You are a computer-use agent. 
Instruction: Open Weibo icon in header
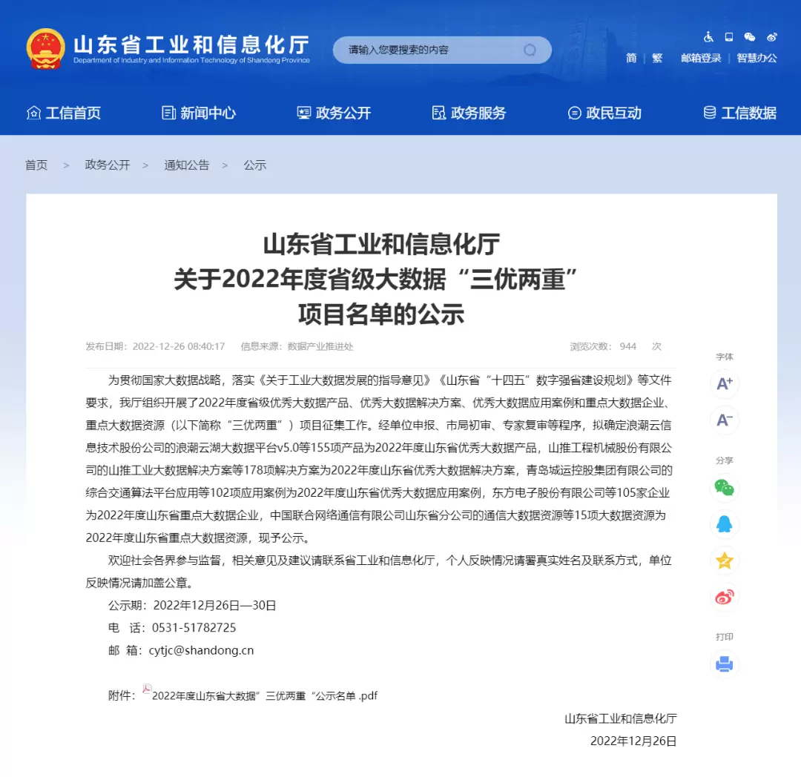[x=772, y=37]
